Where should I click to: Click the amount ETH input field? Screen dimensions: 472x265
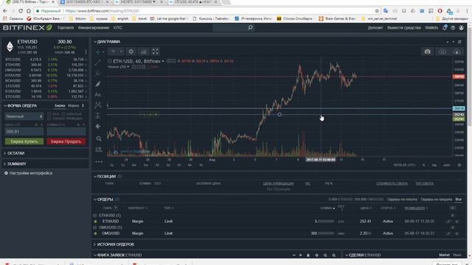(x=66, y=131)
